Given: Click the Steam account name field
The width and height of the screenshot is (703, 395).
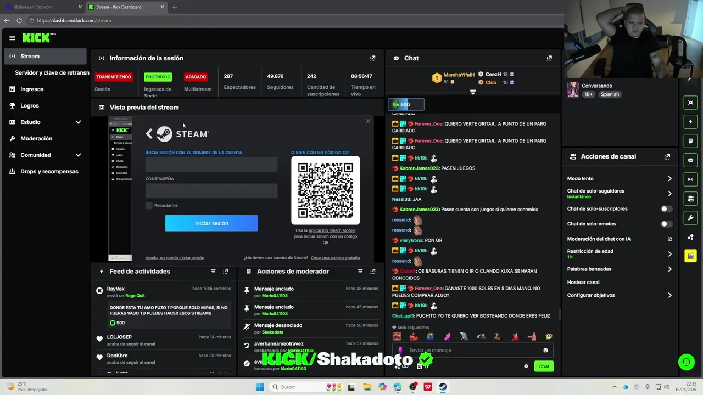Looking at the screenshot, I should click(x=211, y=165).
